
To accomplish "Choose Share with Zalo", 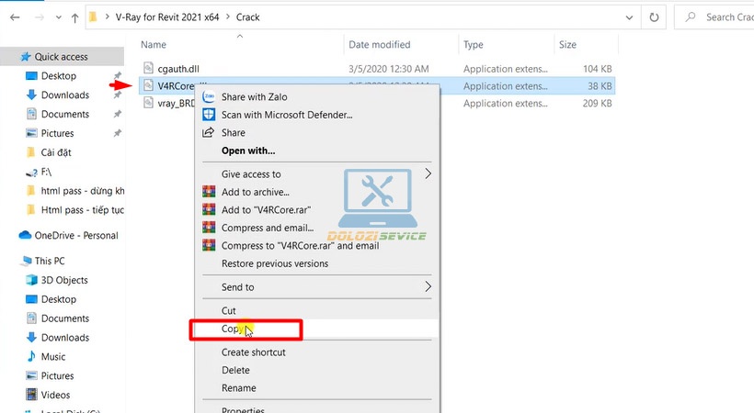I will point(254,97).
